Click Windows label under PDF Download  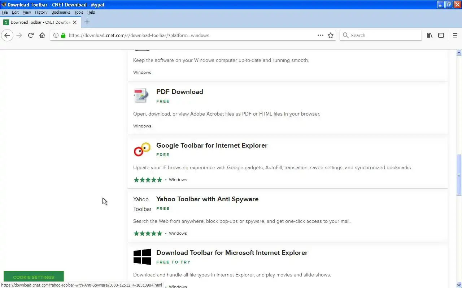pos(142,126)
